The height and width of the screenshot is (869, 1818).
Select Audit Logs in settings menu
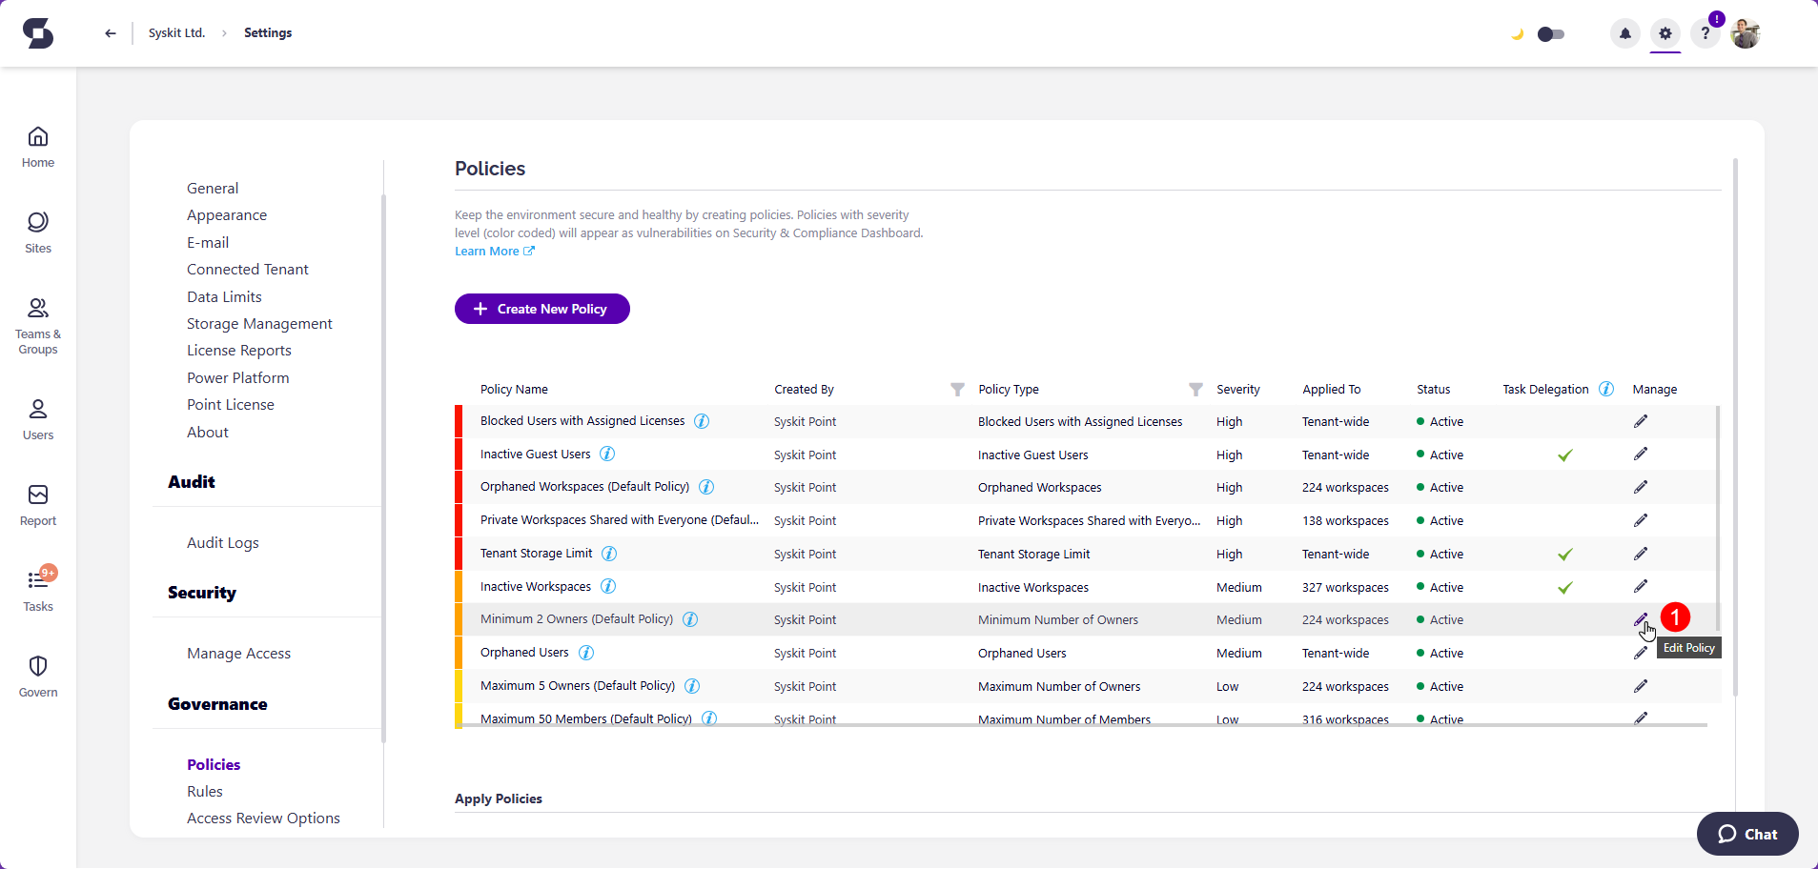tap(222, 542)
